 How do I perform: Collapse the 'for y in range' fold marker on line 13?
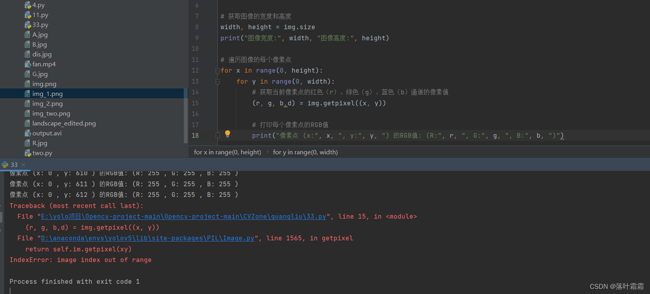tap(217, 82)
